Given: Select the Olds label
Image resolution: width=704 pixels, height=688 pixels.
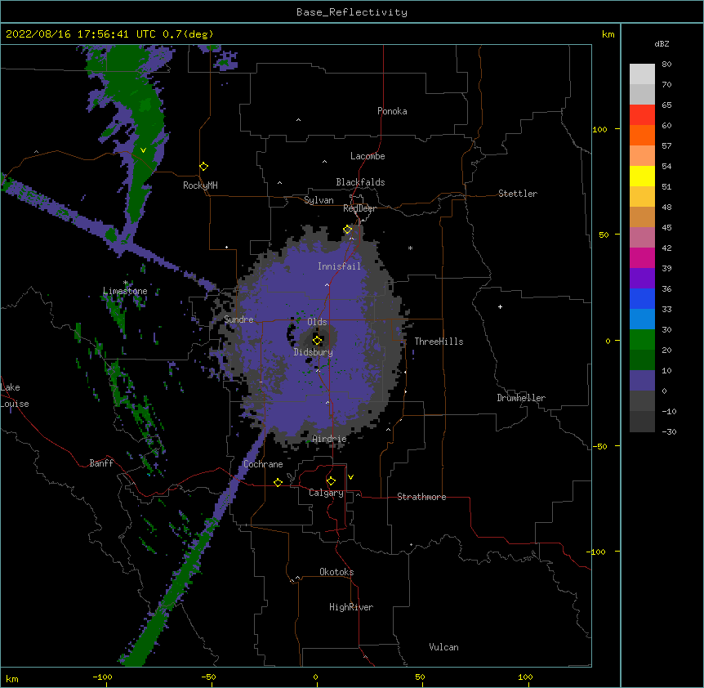Looking at the screenshot, I should 317,322.
